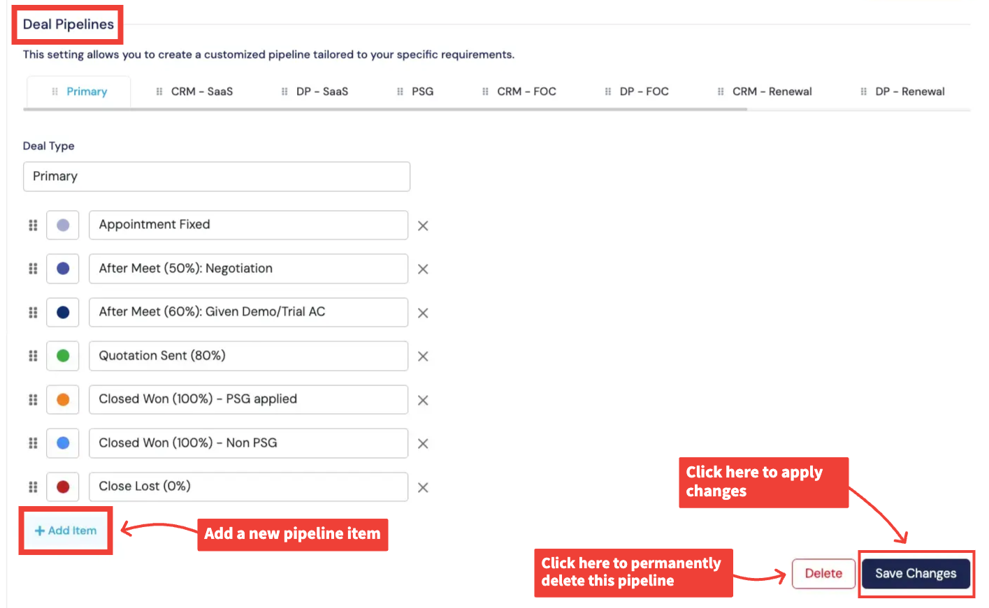989x608 pixels.
Task: Select the CRM – FOC pipeline tab
Action: [x=528, y=91]
